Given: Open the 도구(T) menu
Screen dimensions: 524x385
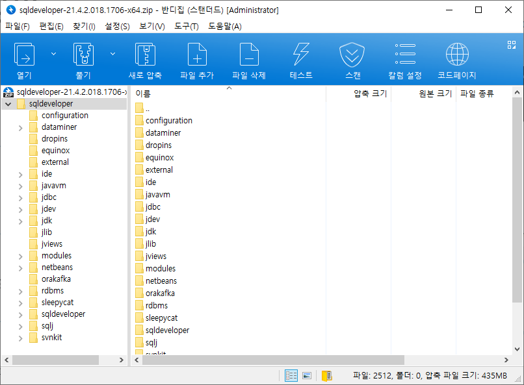Looking at the screenshot, I should 186,27.
